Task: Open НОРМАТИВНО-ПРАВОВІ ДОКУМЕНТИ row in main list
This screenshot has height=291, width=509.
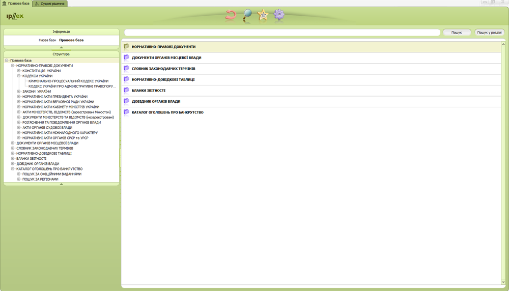Action: click(x=312, y=47)
